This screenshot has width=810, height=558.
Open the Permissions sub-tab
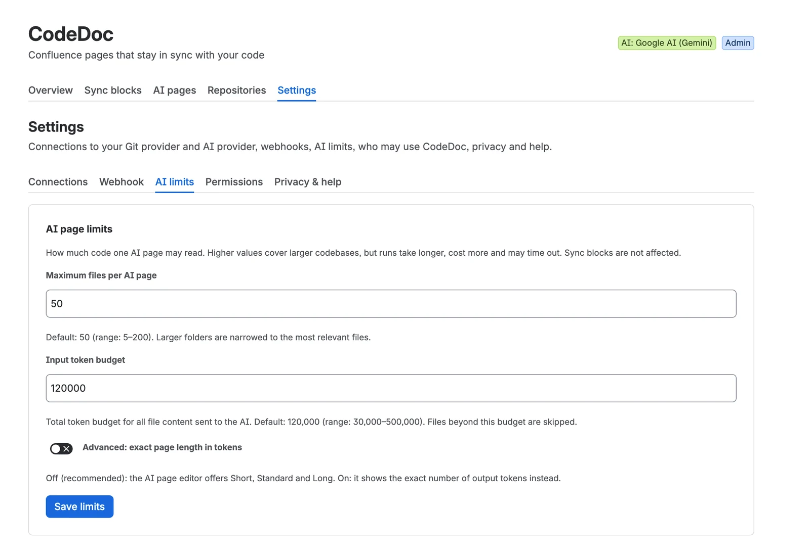(234, 182)
